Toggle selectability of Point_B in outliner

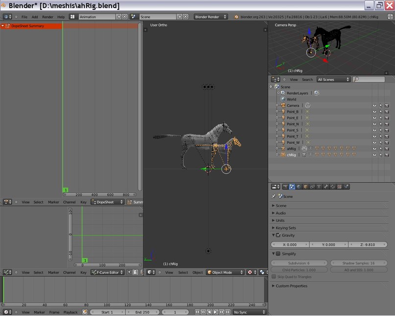pos(380,112)
